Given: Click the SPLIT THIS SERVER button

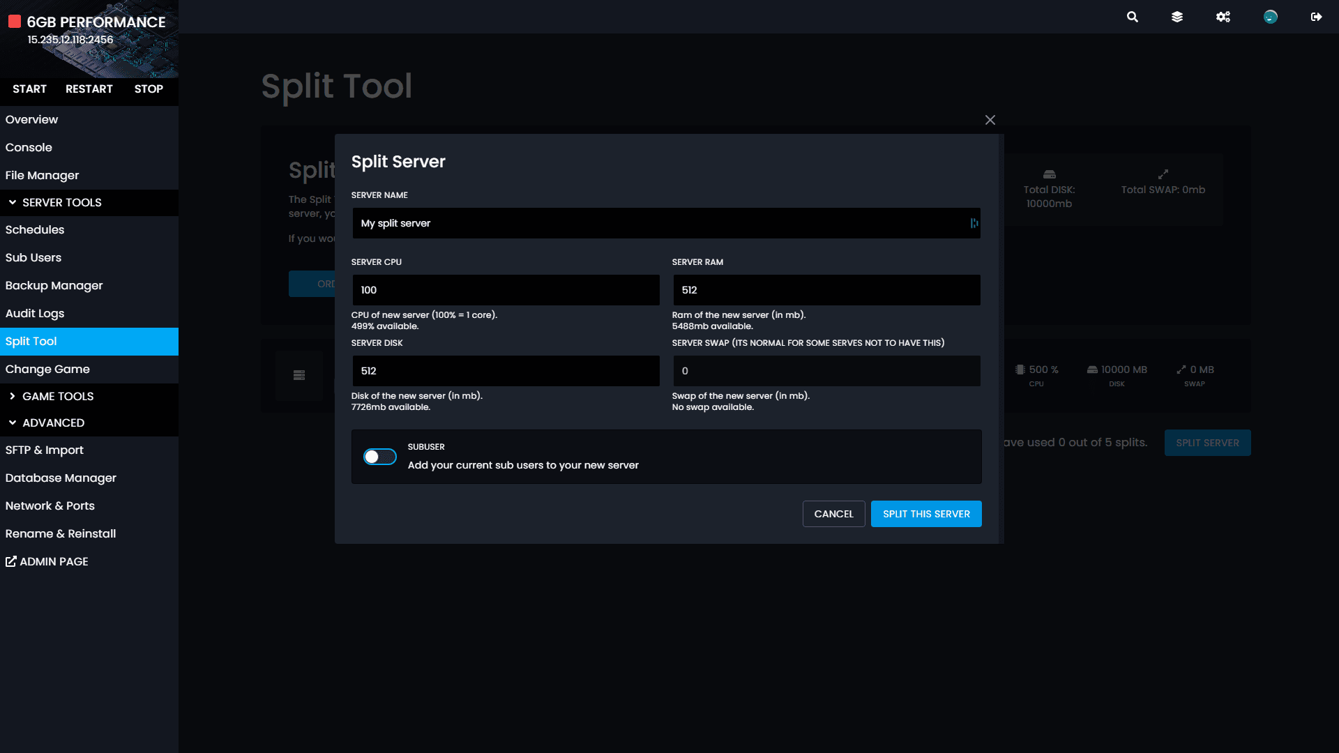Looking at the screenshot, I should click(926, 514).
